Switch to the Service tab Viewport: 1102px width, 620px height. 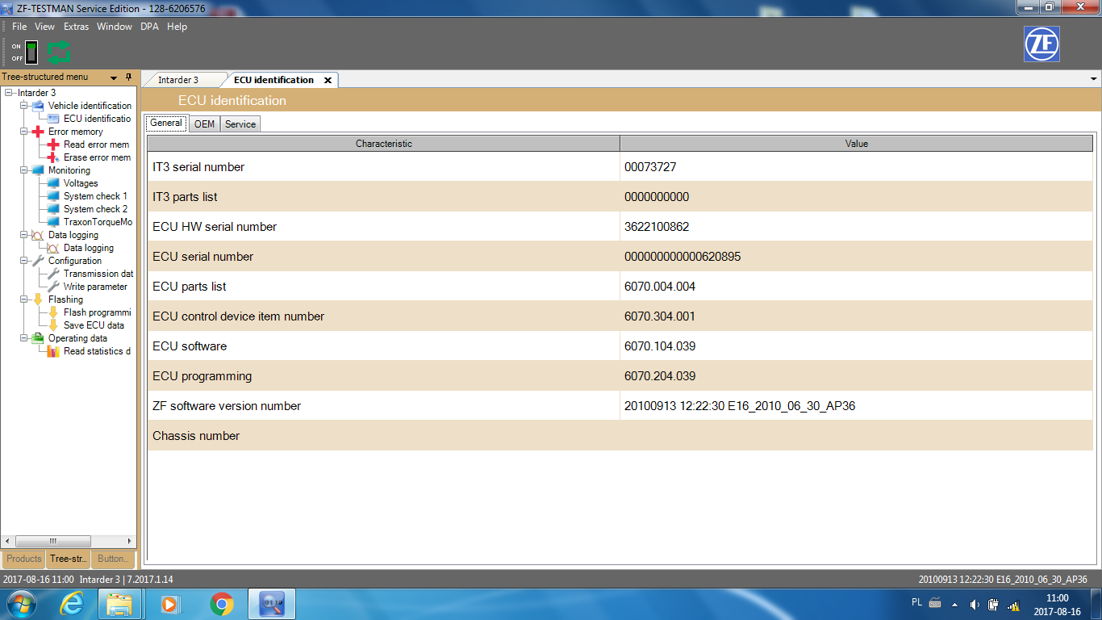[x=240, y=124]
